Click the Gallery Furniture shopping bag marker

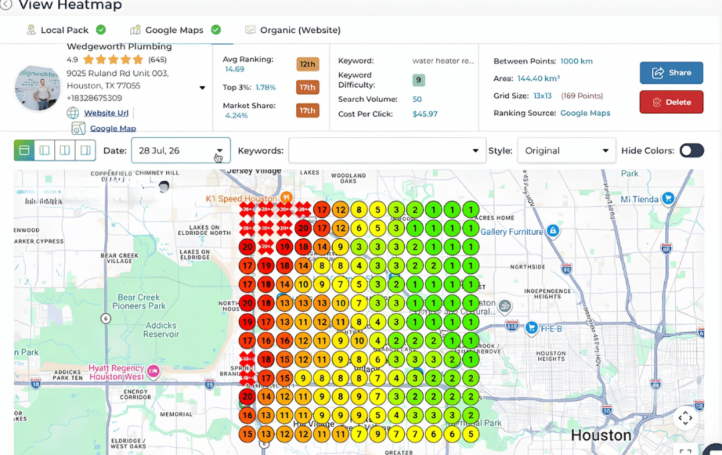(x=553, y=230)
